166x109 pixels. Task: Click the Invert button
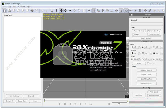coord(35,101)
